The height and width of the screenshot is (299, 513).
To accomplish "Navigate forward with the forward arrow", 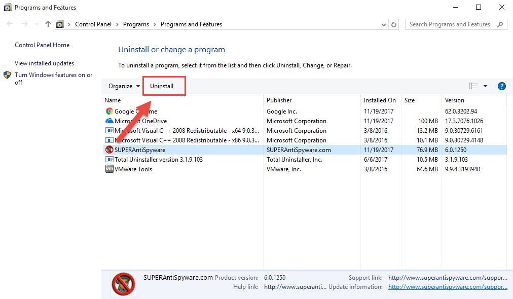I will (x=24, y=24).
